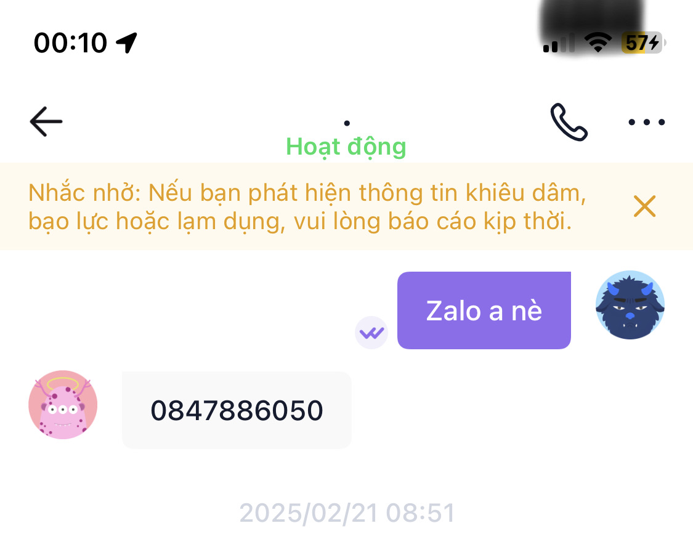Screen dimensions: 693x547
Task: Tap the double-check read receipt icon
Action: [371, 333]
